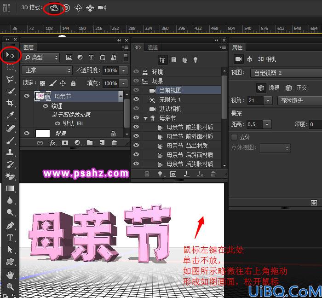Open the 视图 自定视图 2 dropdown

[286, 73]
